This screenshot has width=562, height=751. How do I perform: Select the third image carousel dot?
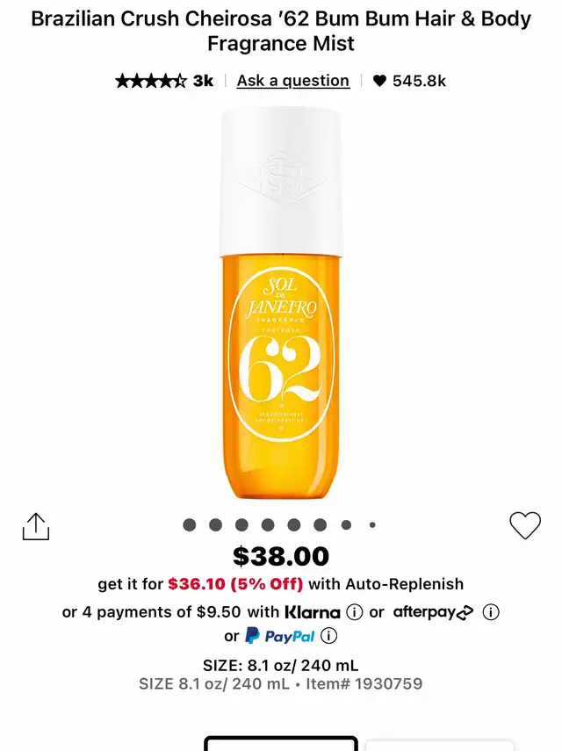tap(241, 525)
